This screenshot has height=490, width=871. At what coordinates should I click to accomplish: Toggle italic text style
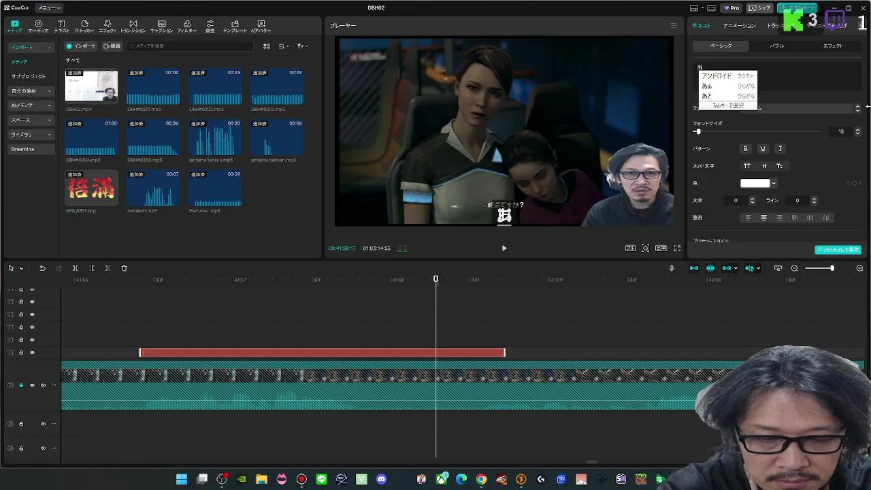780,149
